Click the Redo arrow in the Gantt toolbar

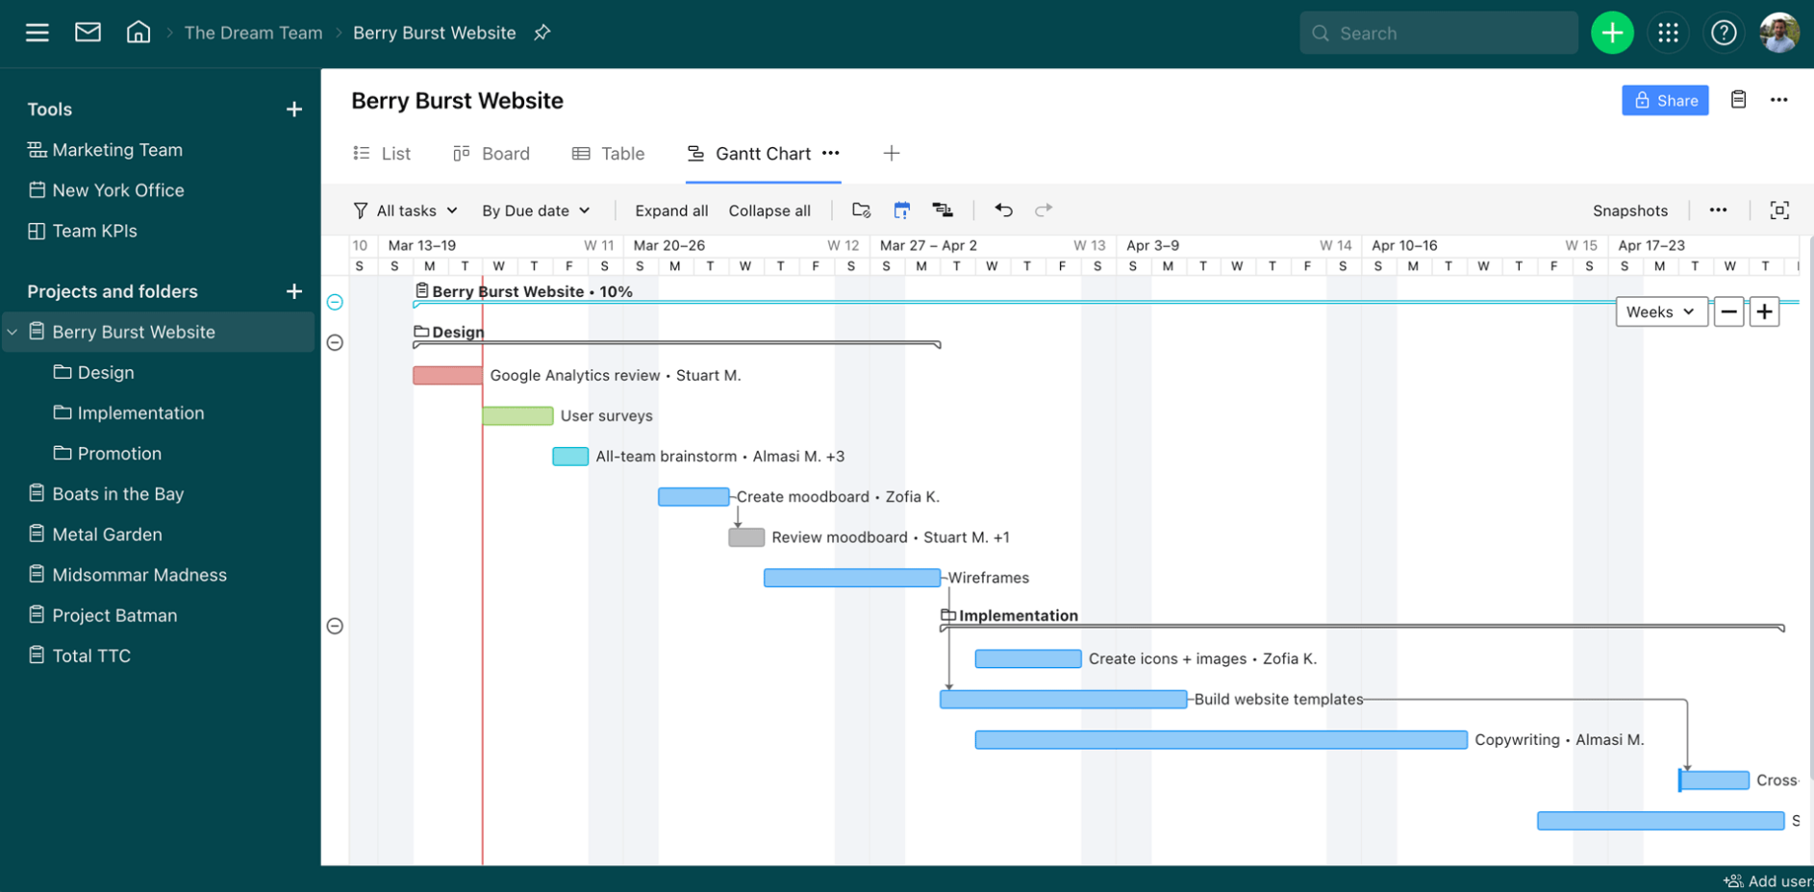point(1044,210)
